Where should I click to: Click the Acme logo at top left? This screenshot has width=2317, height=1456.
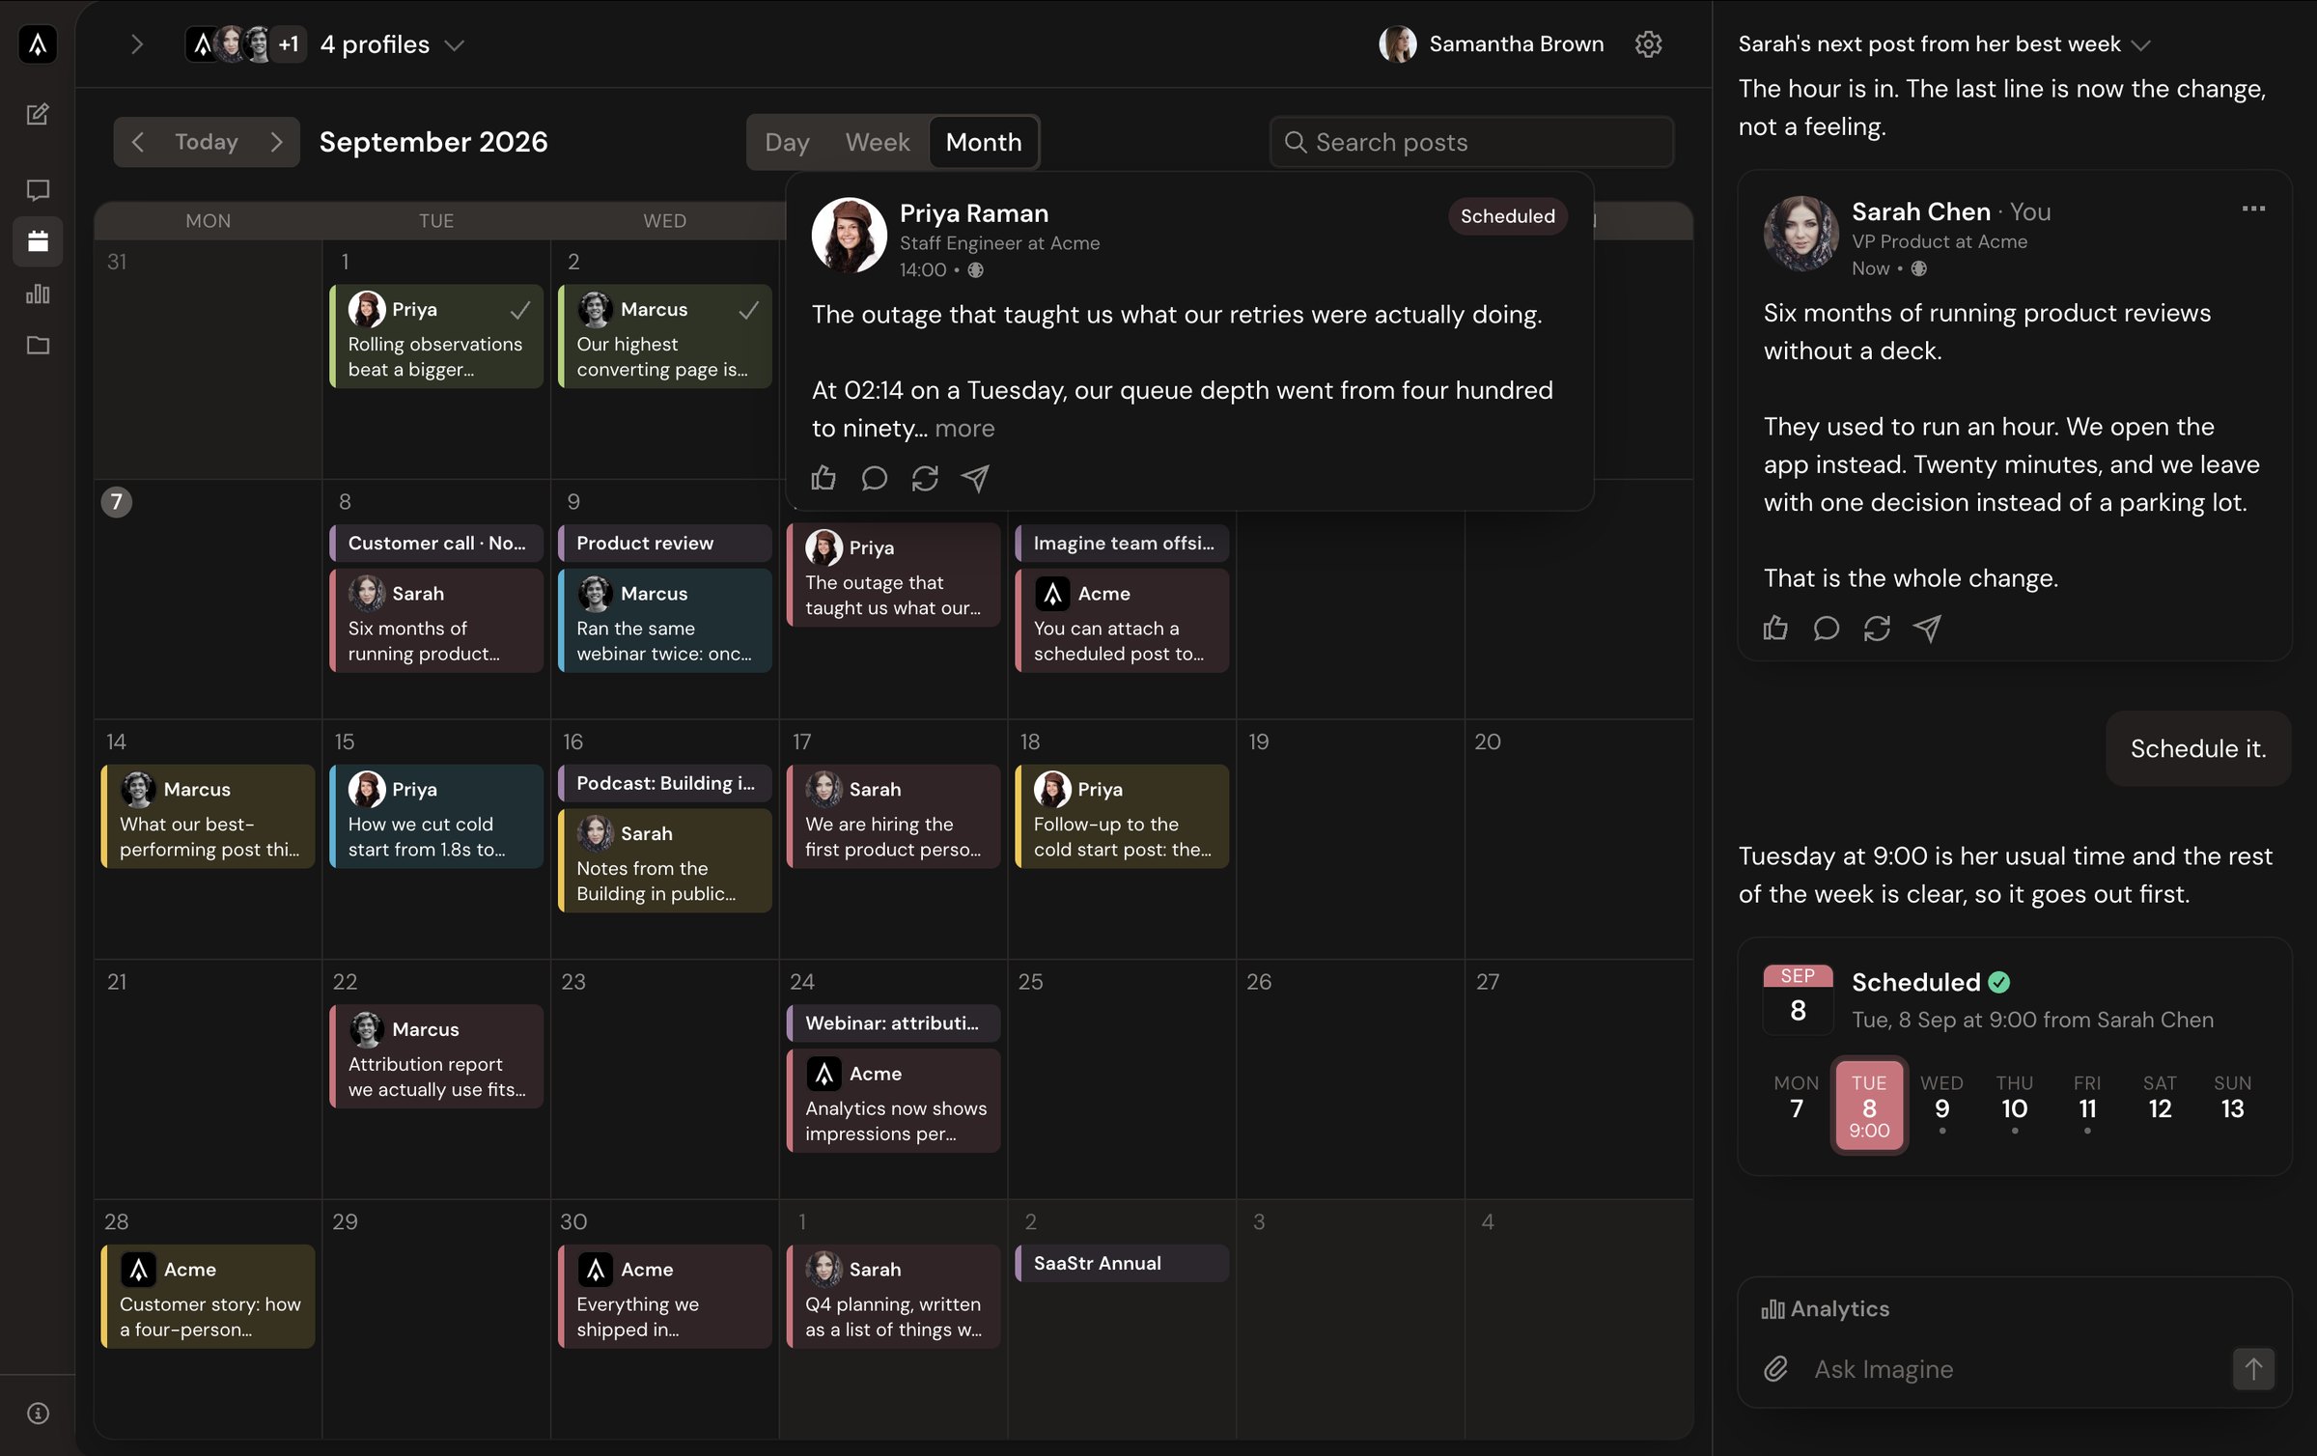point(38,44)
